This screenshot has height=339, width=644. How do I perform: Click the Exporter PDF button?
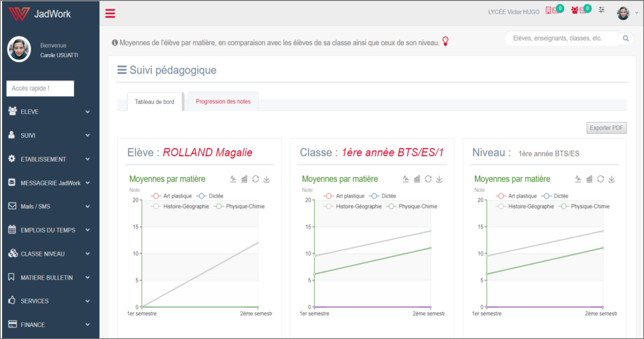(606, 128)
